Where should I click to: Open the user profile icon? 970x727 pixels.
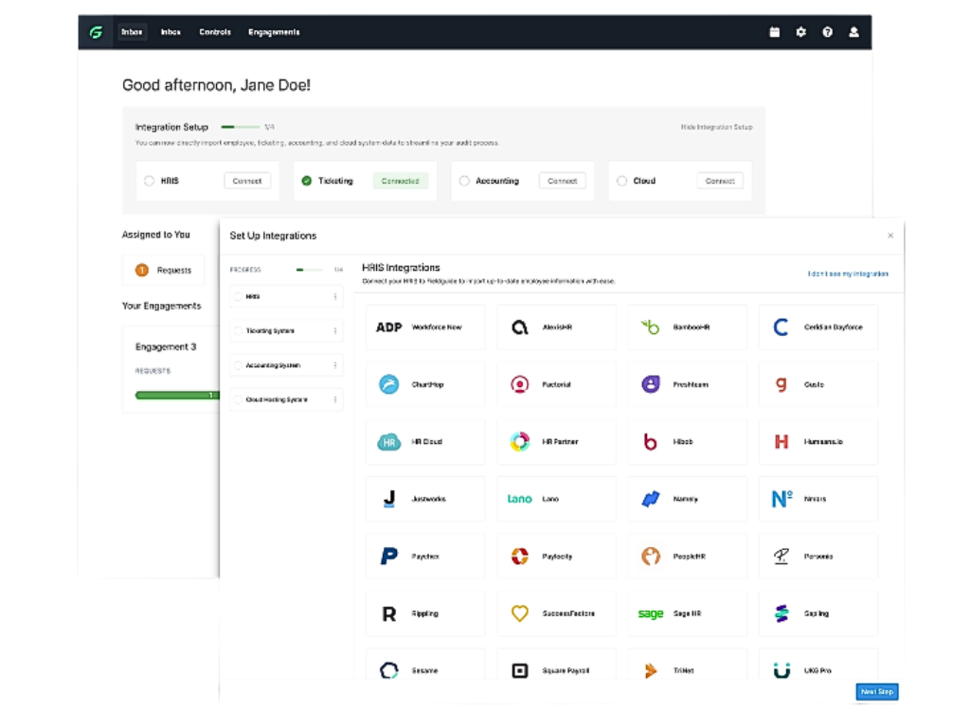(853, 32)
